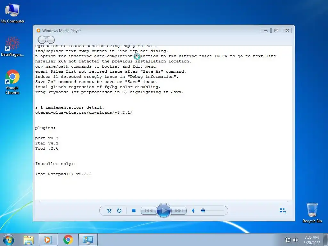
Task: Click the Find replace dialog swap button line
Action: (x=102, y=51)
